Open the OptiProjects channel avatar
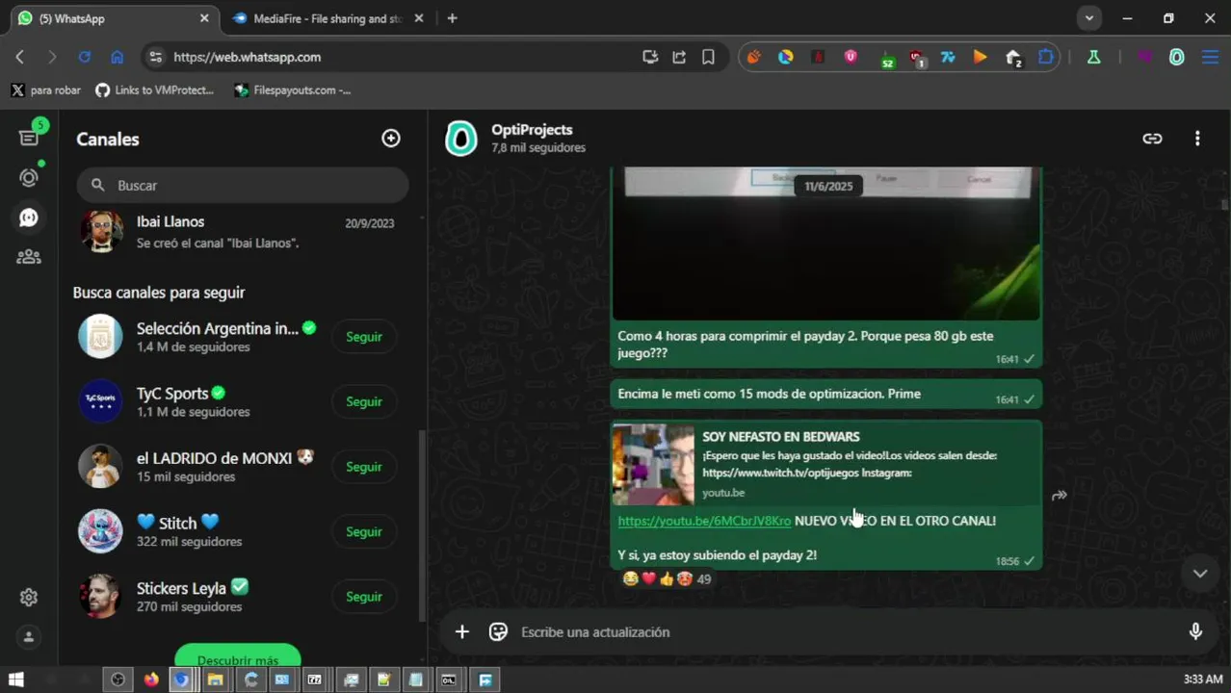This screenshot has height=693, width=1231. tap(461, 139)
